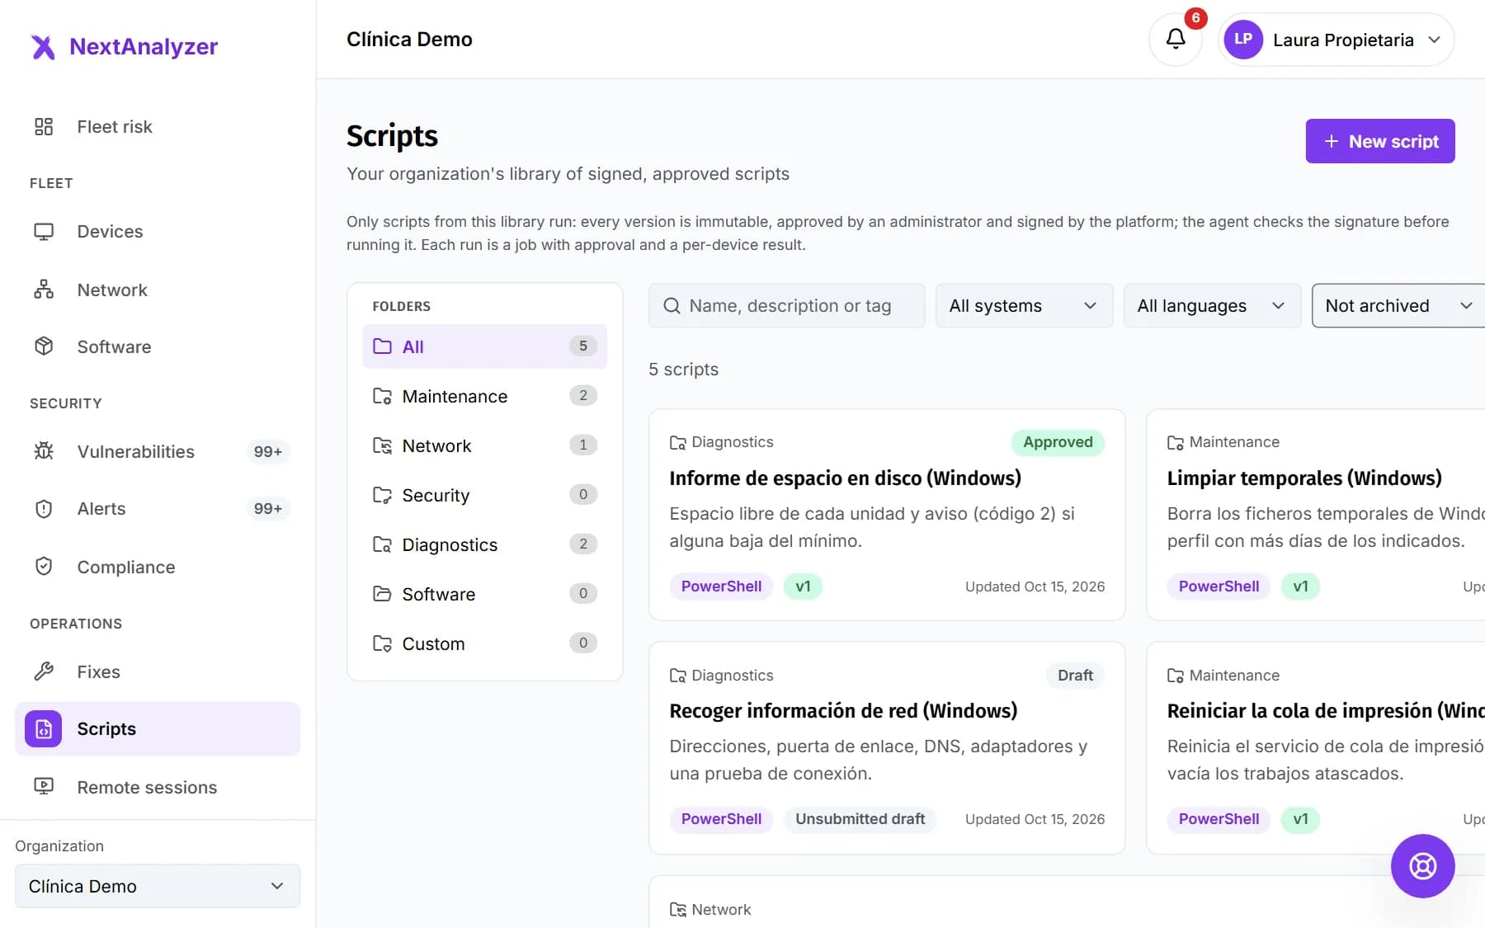Click the Maintenance folder icon
The width and height of the screenshot is (1485, 928).
382,396
